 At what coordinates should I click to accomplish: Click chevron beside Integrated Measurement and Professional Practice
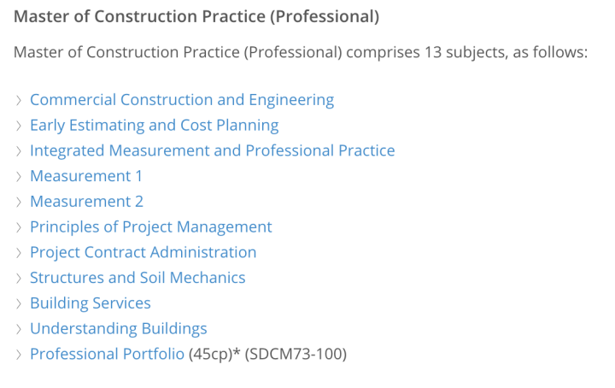coord(19,151)
